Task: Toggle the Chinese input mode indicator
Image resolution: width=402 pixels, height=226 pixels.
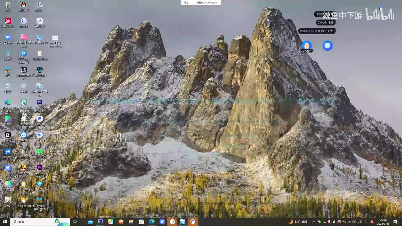Action: click(x=366, y=222)
